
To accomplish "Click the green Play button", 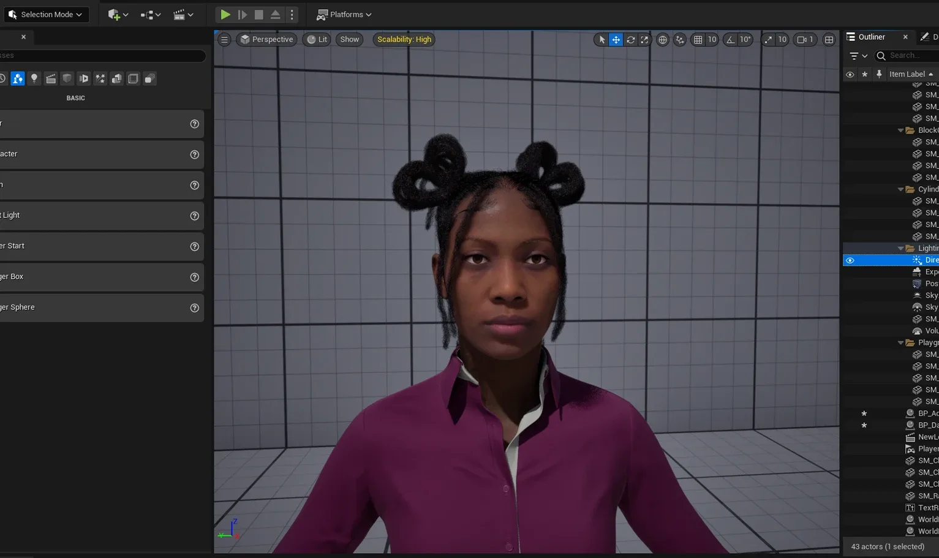I will 225,14.
